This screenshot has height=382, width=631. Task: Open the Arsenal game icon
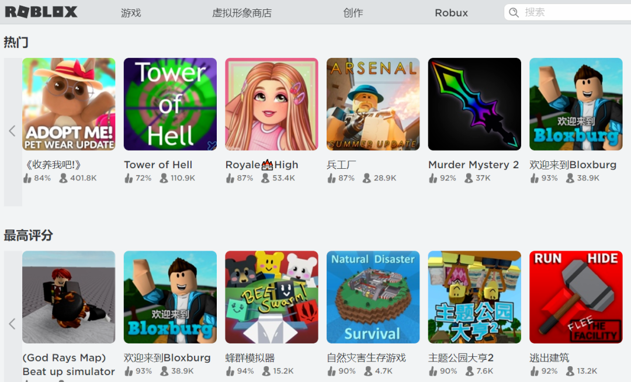(x=373, y=104)
